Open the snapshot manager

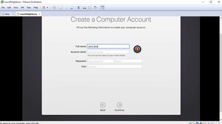coord(72,8)
